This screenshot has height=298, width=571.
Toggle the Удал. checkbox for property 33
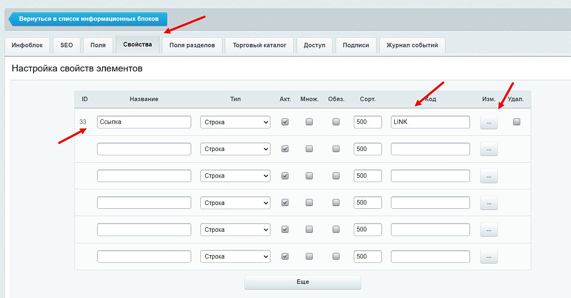pos(516,121)
